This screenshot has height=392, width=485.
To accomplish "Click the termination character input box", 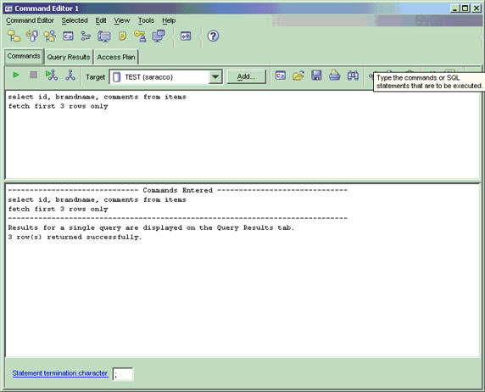I will (x=123, y=374).
